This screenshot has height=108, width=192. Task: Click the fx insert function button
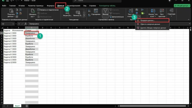(x=25, y=24)
